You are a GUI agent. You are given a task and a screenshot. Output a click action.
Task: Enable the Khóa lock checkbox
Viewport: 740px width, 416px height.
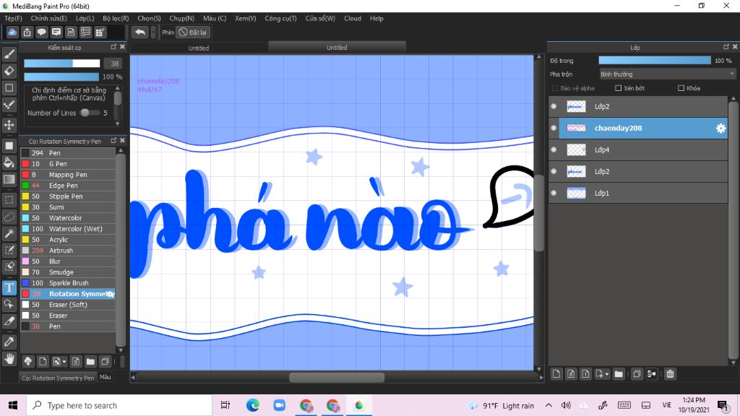tap(681, 88)
